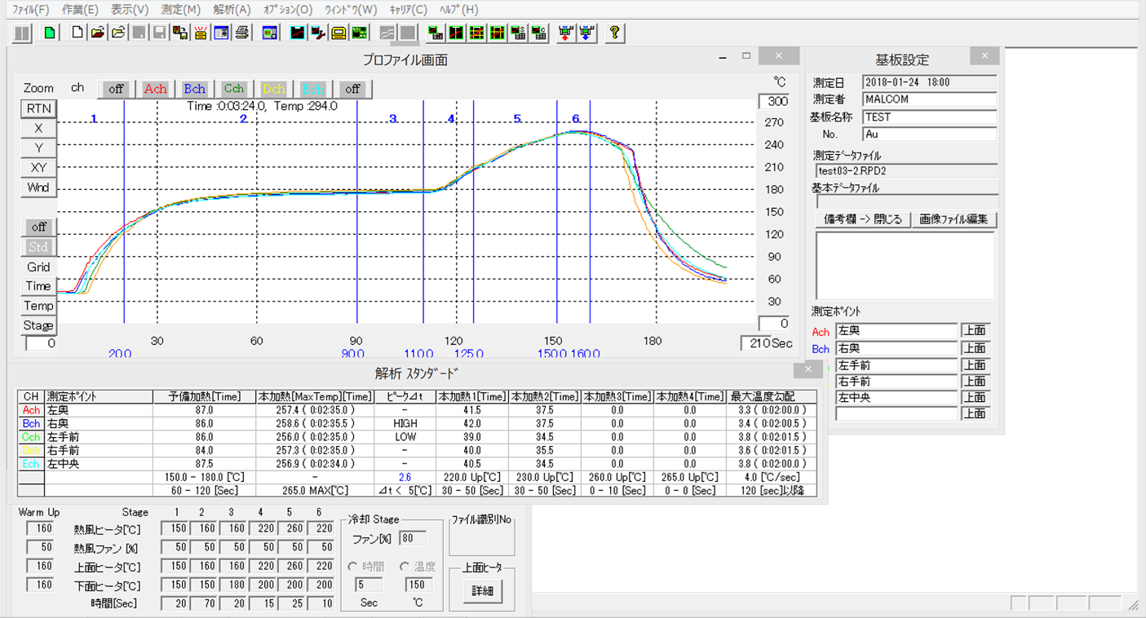Select the 温度 radio button in cooling stage

(x=405, y=567)
